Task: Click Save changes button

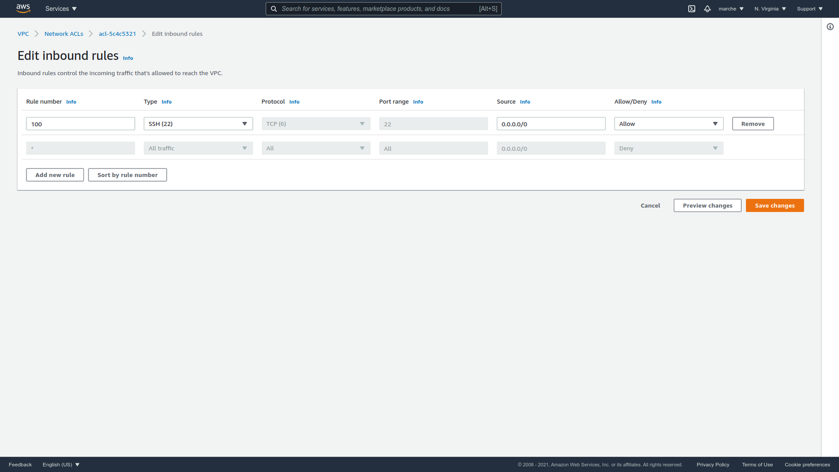Action: pyautogui.click(x=774, y=205)
